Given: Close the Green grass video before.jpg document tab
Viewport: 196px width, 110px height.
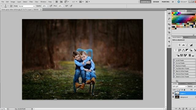Looking at the screenshot, I should (x=41, y=9).
